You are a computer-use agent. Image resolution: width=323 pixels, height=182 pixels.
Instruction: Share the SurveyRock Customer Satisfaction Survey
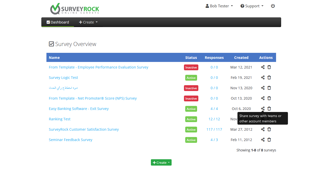click(x=263, y=129)
